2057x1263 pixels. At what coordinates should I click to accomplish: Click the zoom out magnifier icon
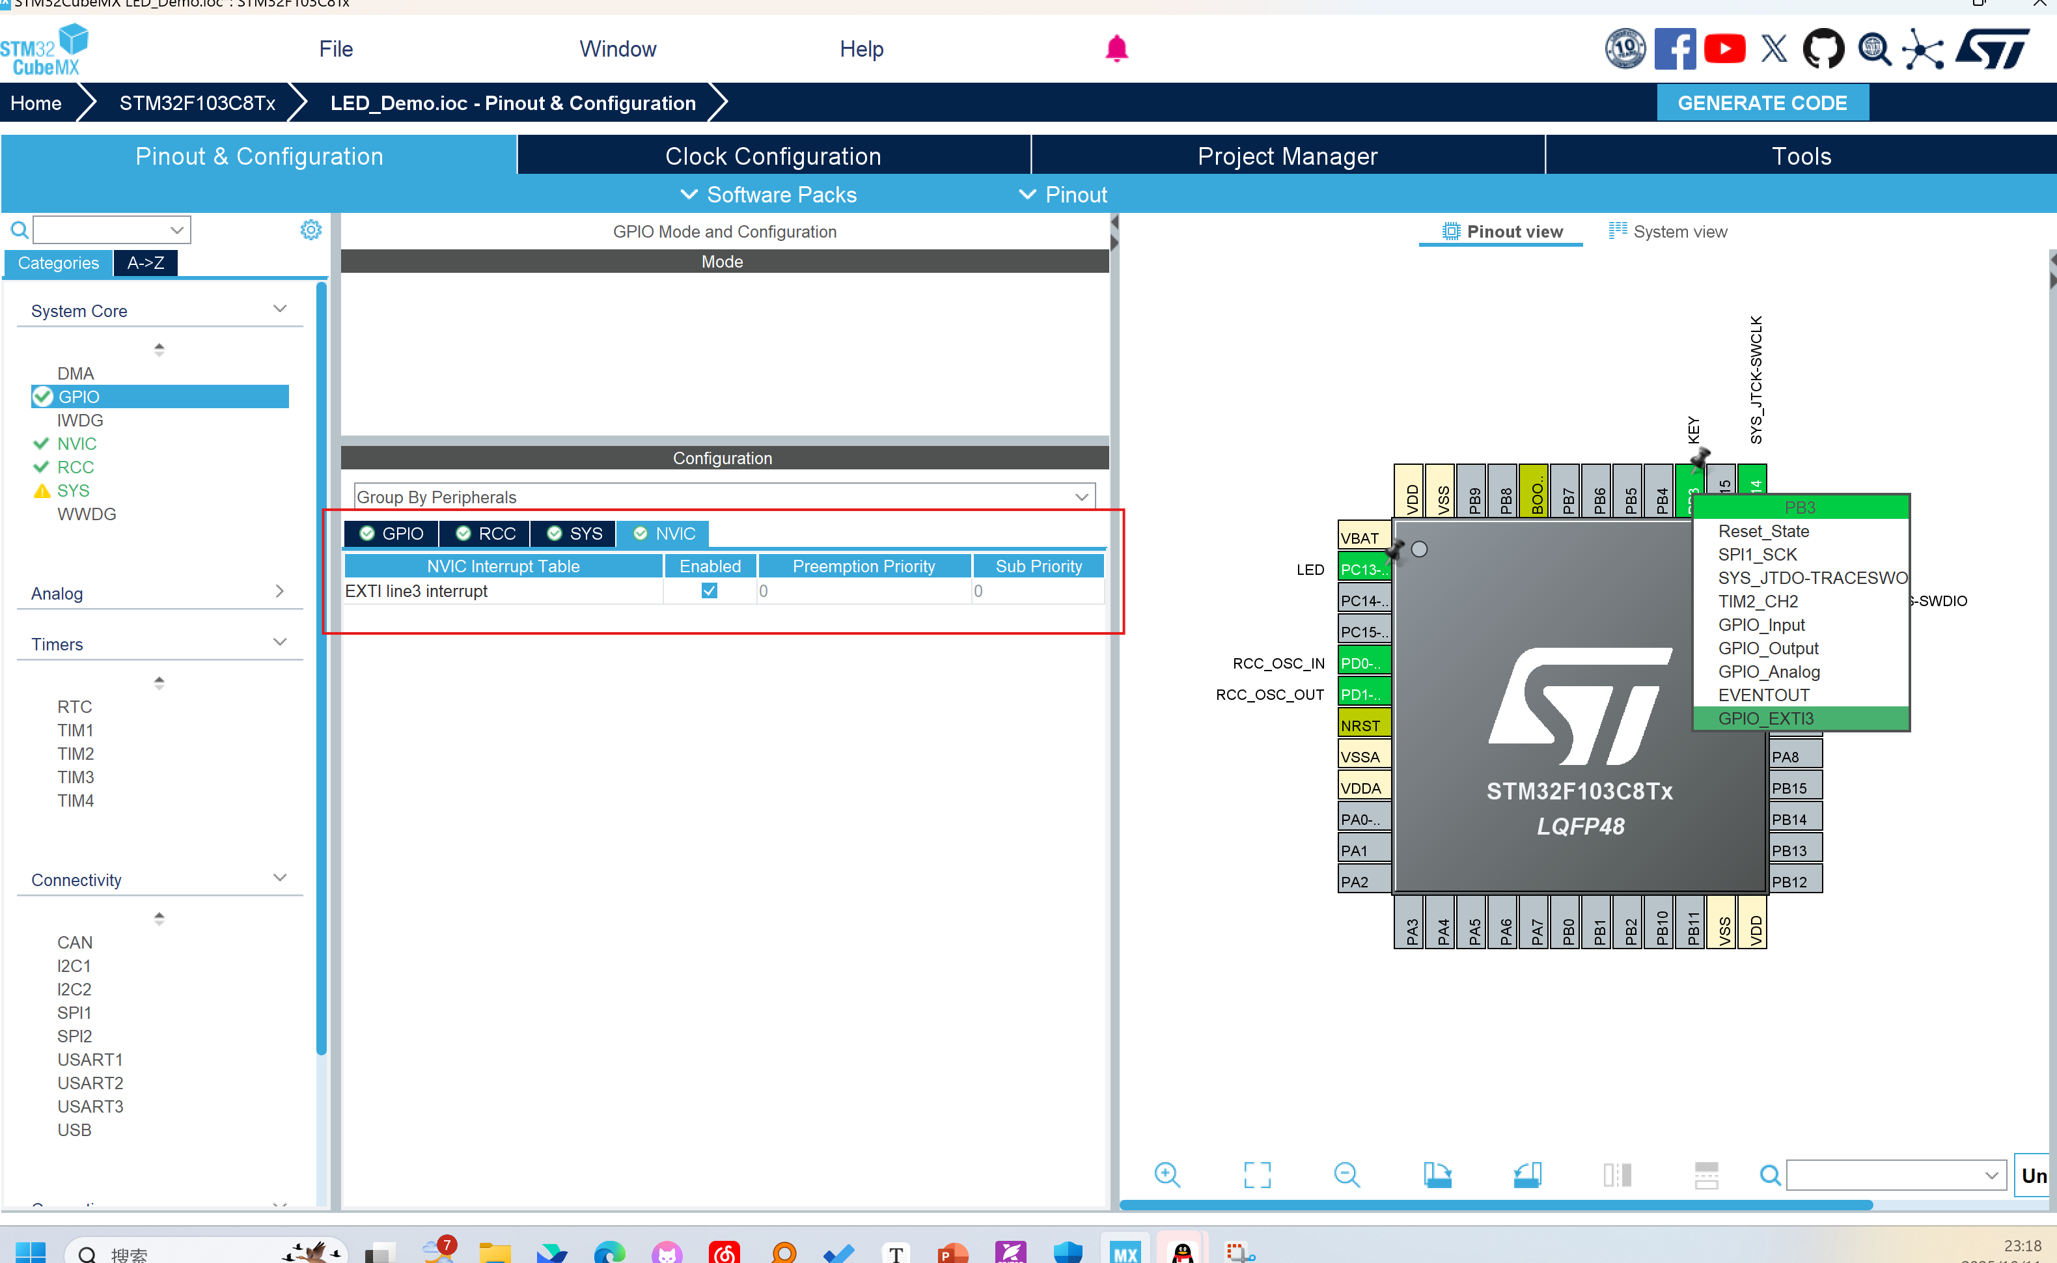tap(1346, 1175)
